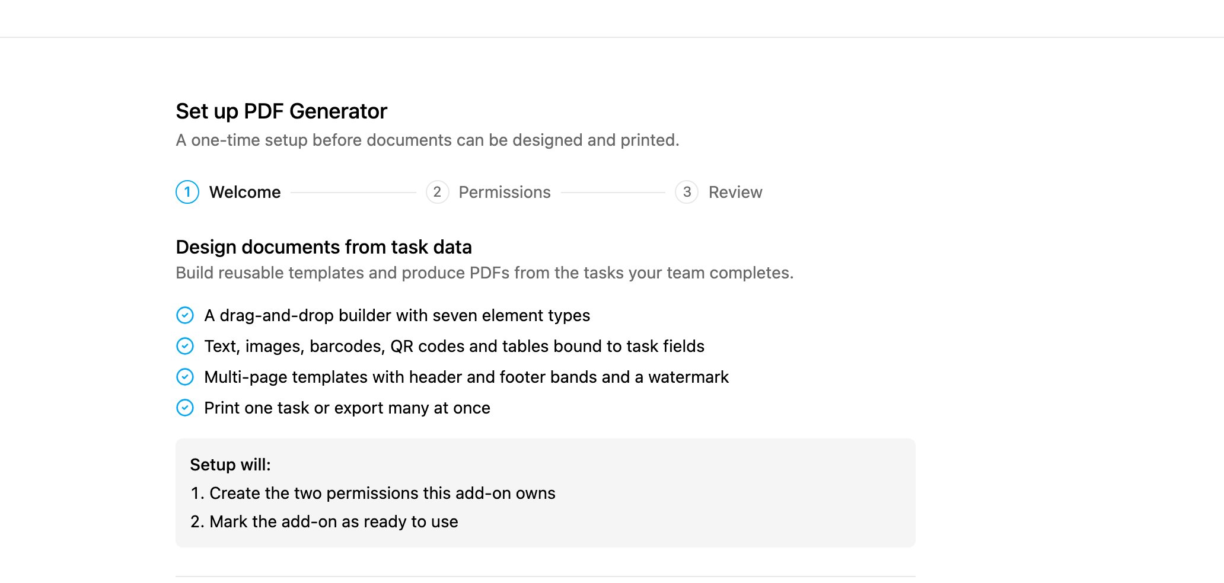Click 'Design documents from task data' heading
The height and width of the screenshot is (583, 1224).
pos(324,247)
